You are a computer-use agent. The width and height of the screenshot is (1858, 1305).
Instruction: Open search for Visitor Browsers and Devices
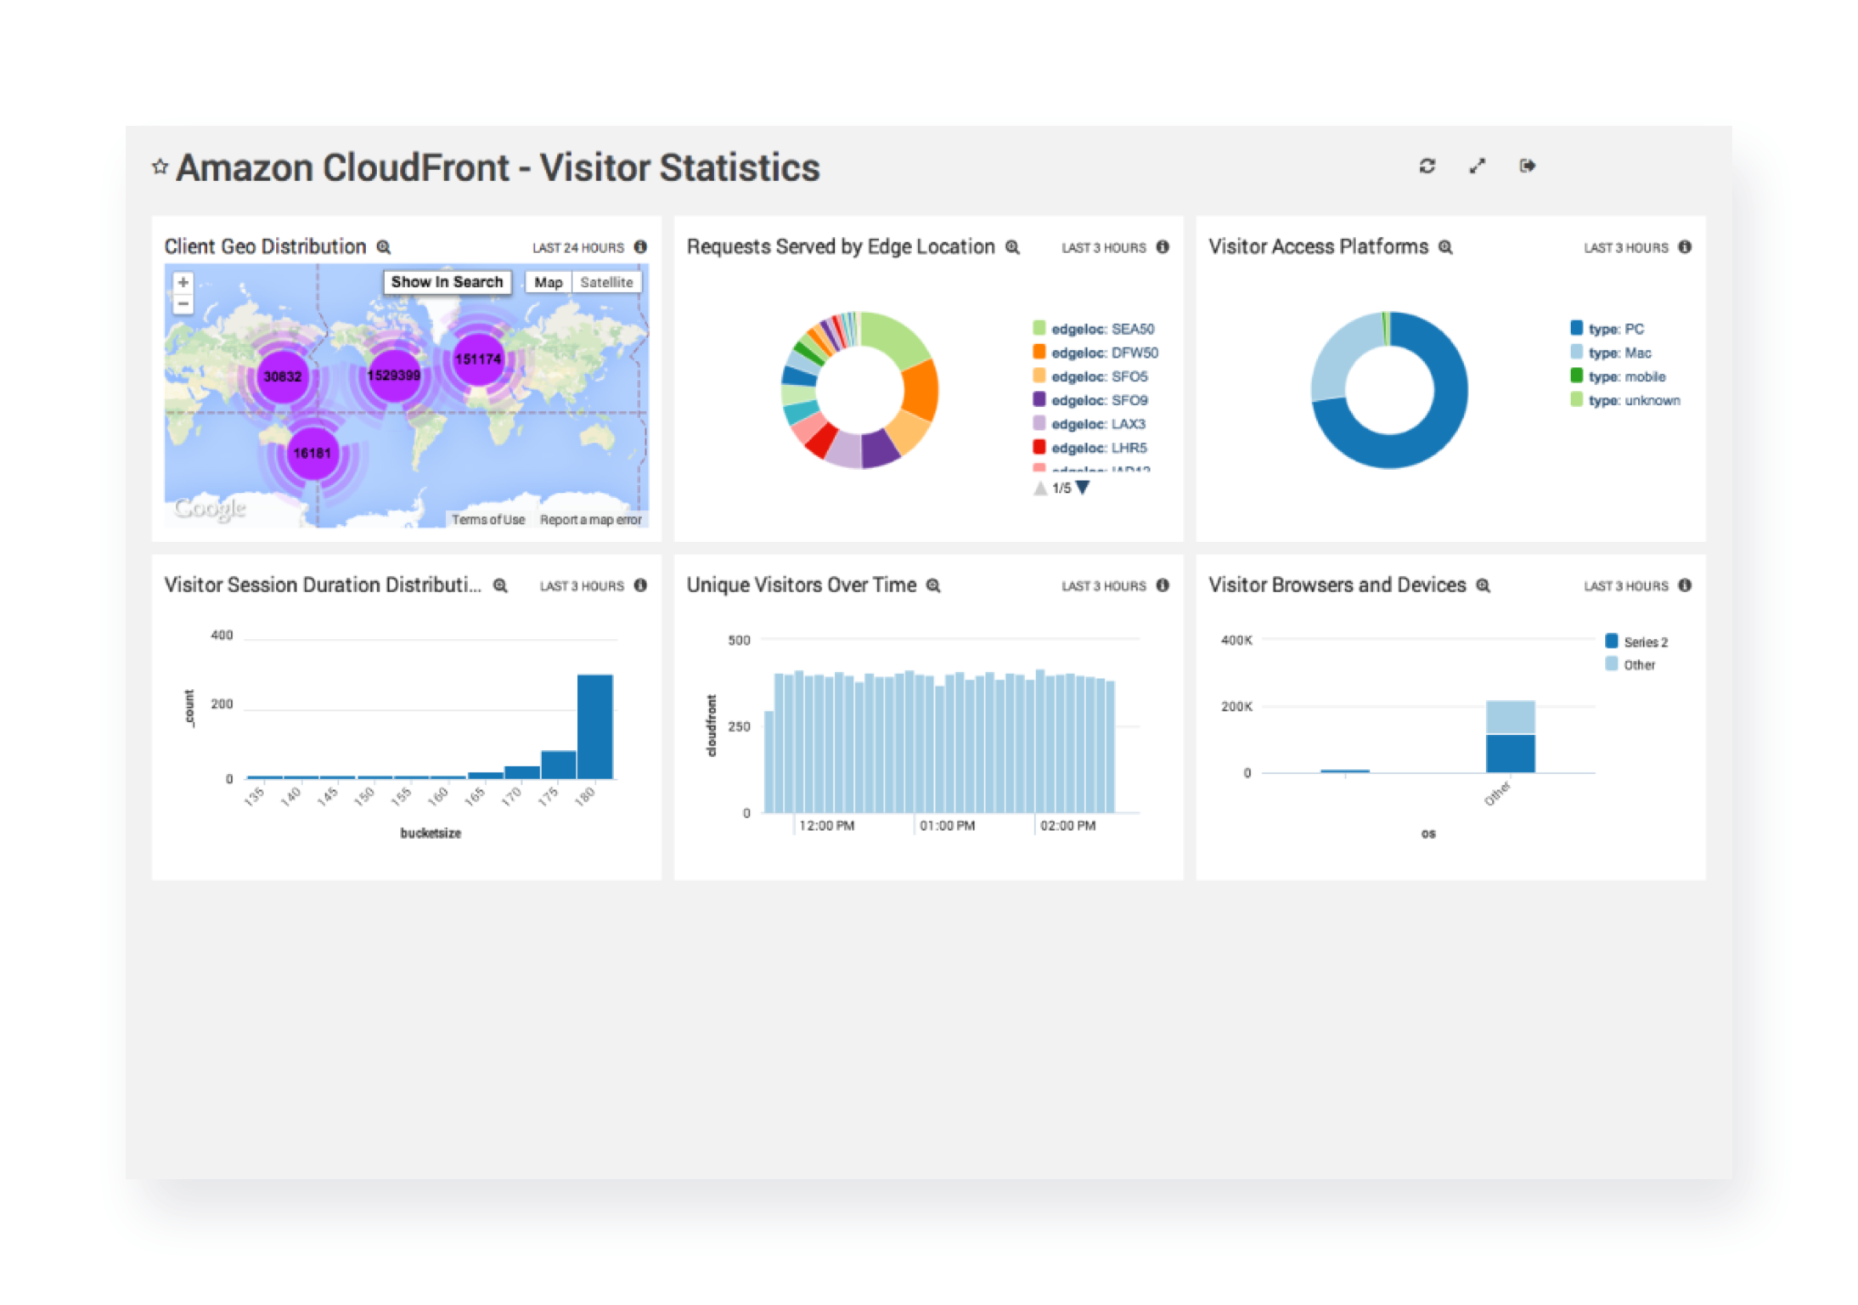click(1484, 585)
